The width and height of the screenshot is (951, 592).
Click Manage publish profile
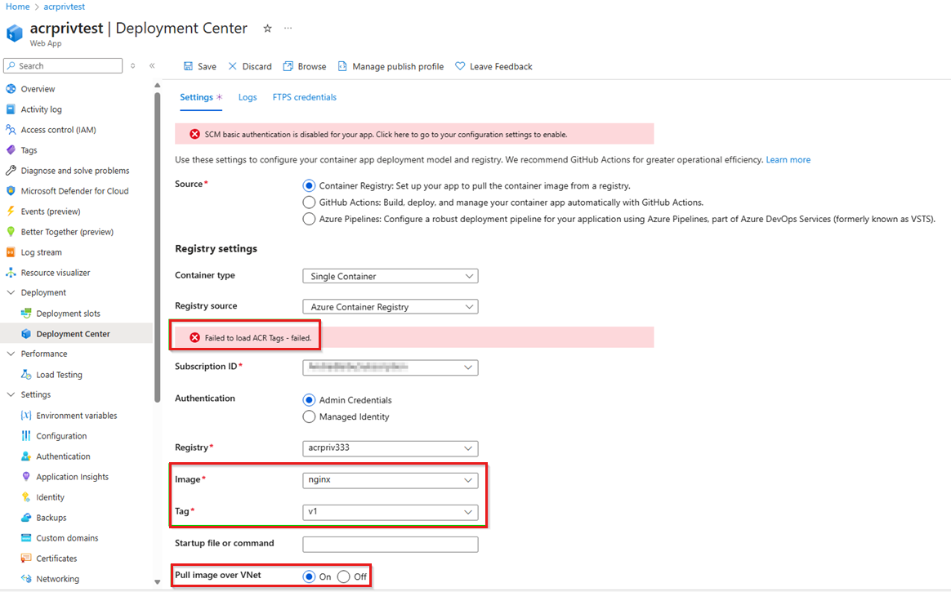(x=391, y=67)
